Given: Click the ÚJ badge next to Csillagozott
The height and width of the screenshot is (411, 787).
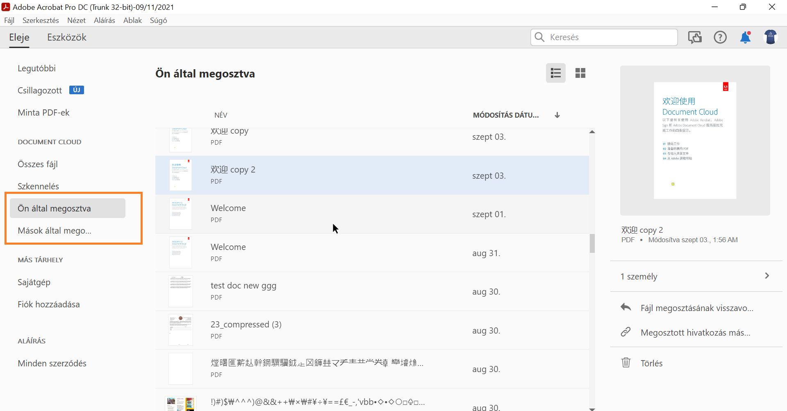Looking at the screenshot, I should 77,90.
